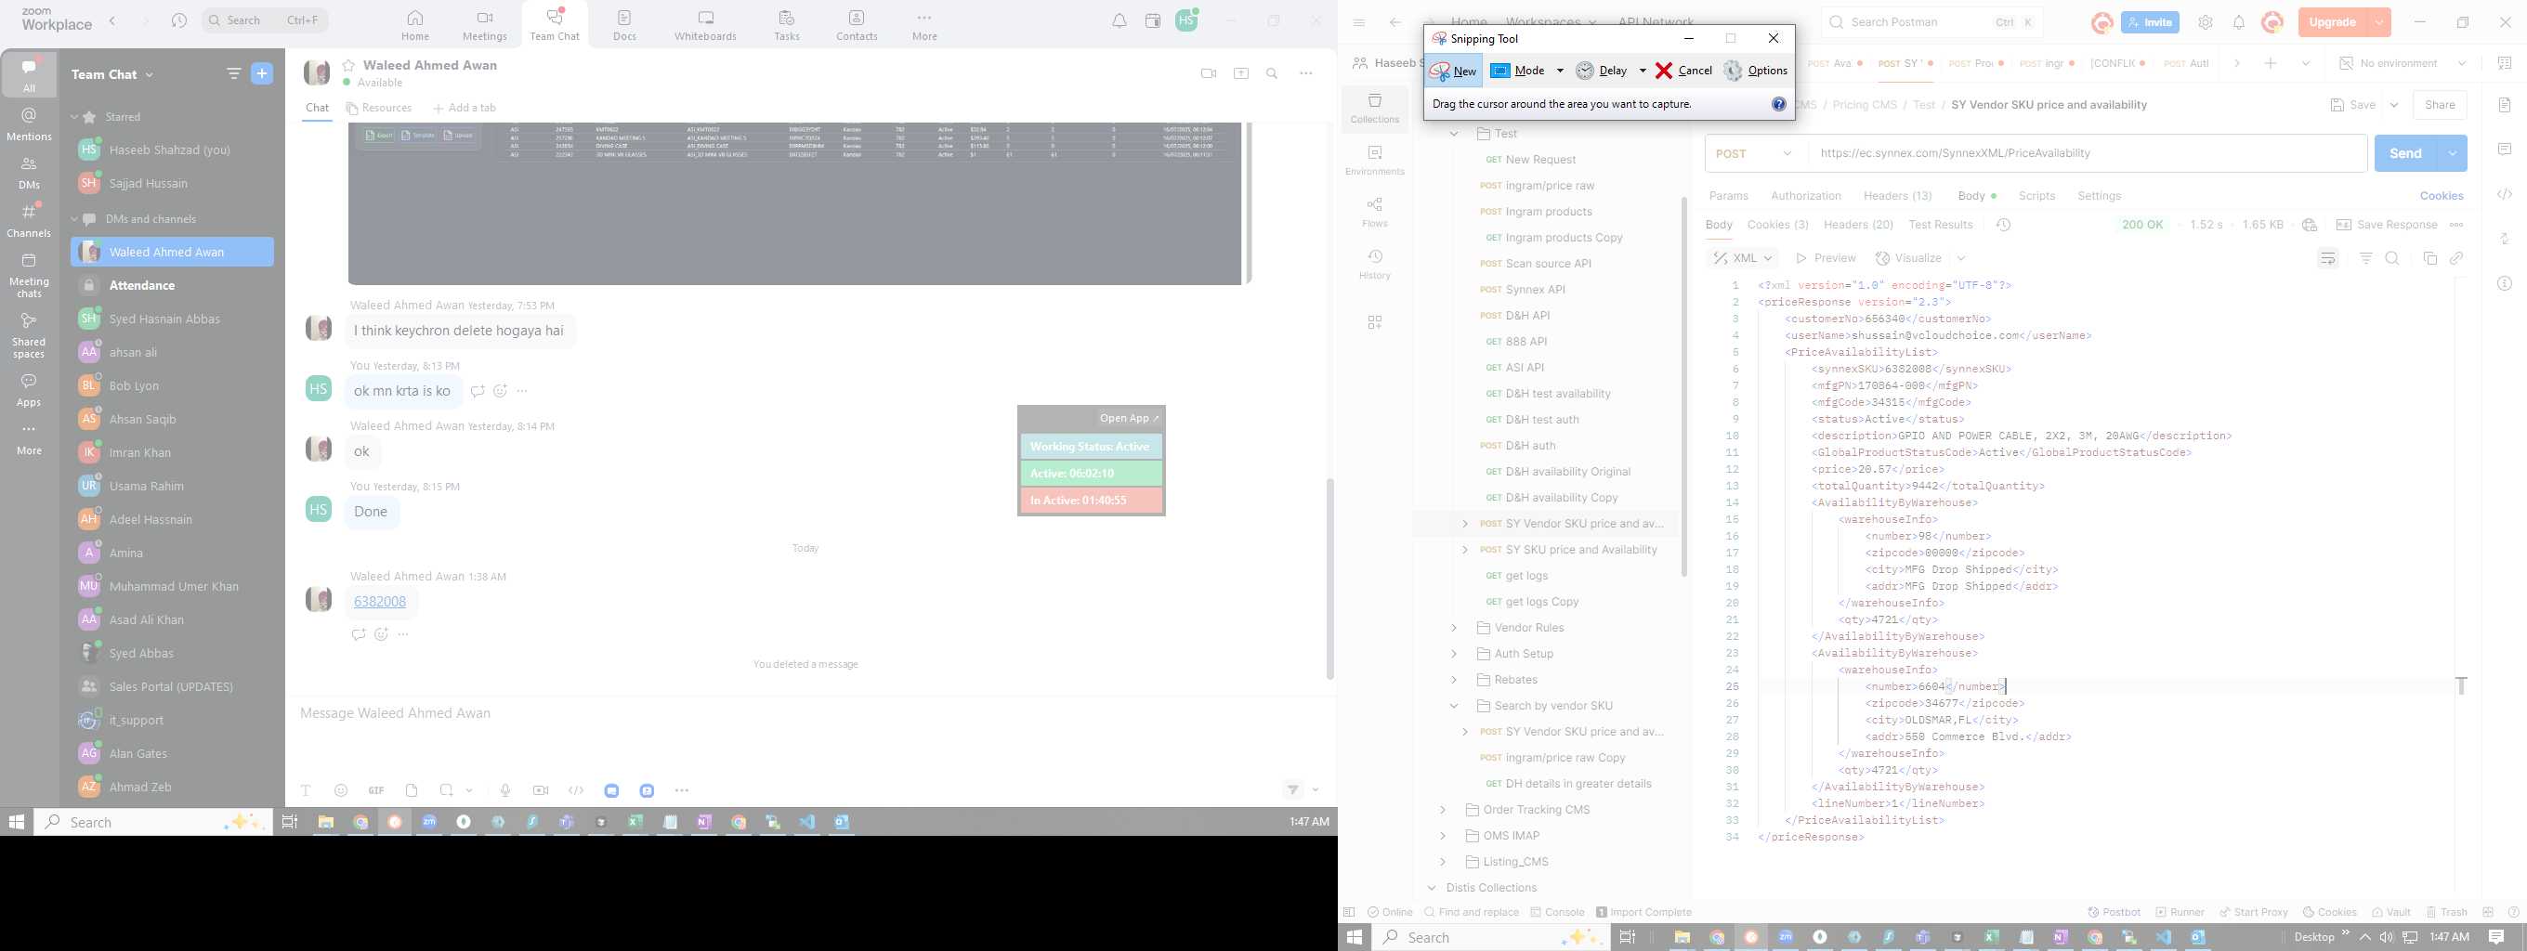Open Mentions in Zoom sidebar
The height and width of the screenshot is (951, 2527).
click(30, 124)
